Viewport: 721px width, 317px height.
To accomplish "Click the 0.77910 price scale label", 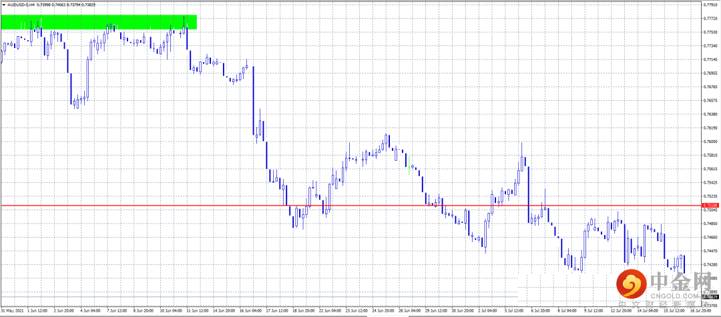I will pos(711,5).
